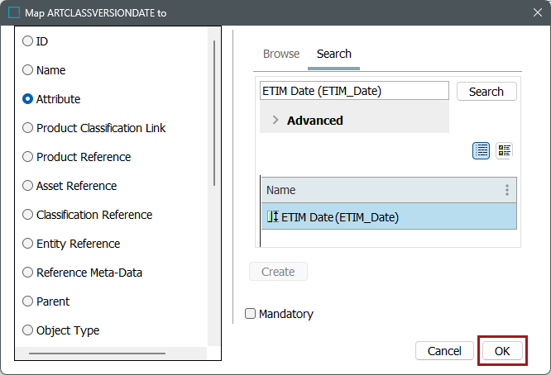
Task: Click the vertical scrollbar in options list
Action: tap(214, 112)
